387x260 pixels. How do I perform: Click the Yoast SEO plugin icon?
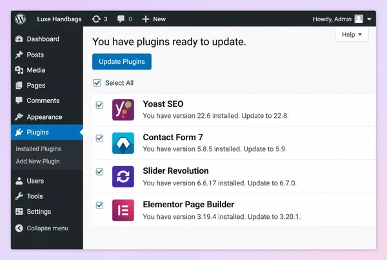(123, 110)
